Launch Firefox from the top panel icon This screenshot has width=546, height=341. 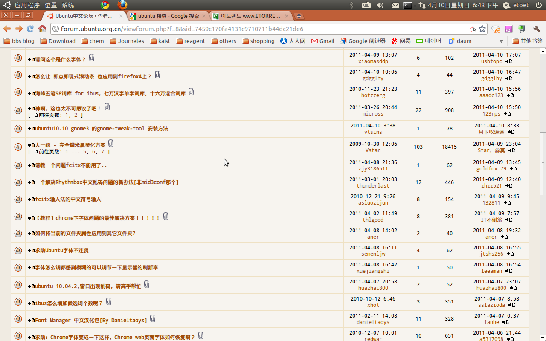click(x=122, y=5)
